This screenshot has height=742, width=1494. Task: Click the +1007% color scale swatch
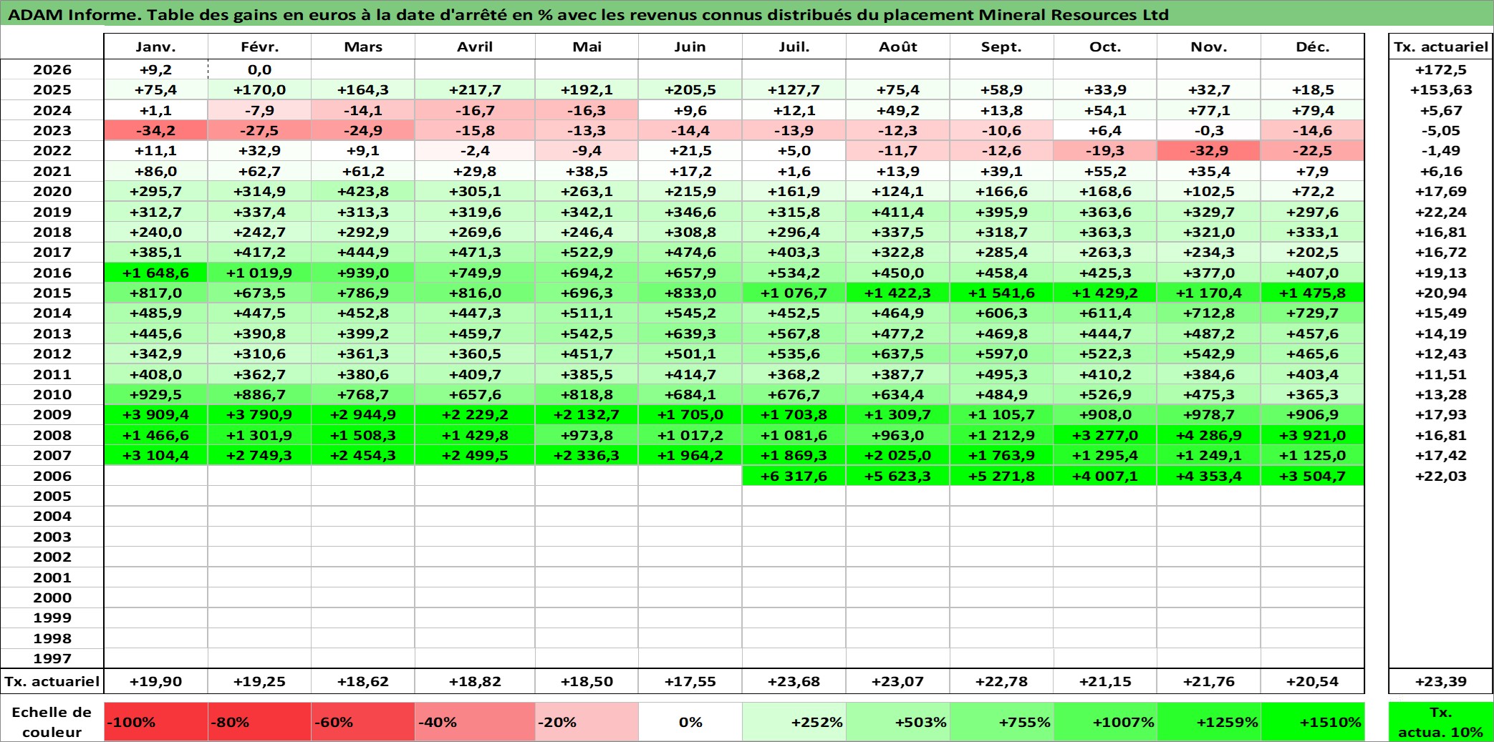click(x=1105, y=722)
